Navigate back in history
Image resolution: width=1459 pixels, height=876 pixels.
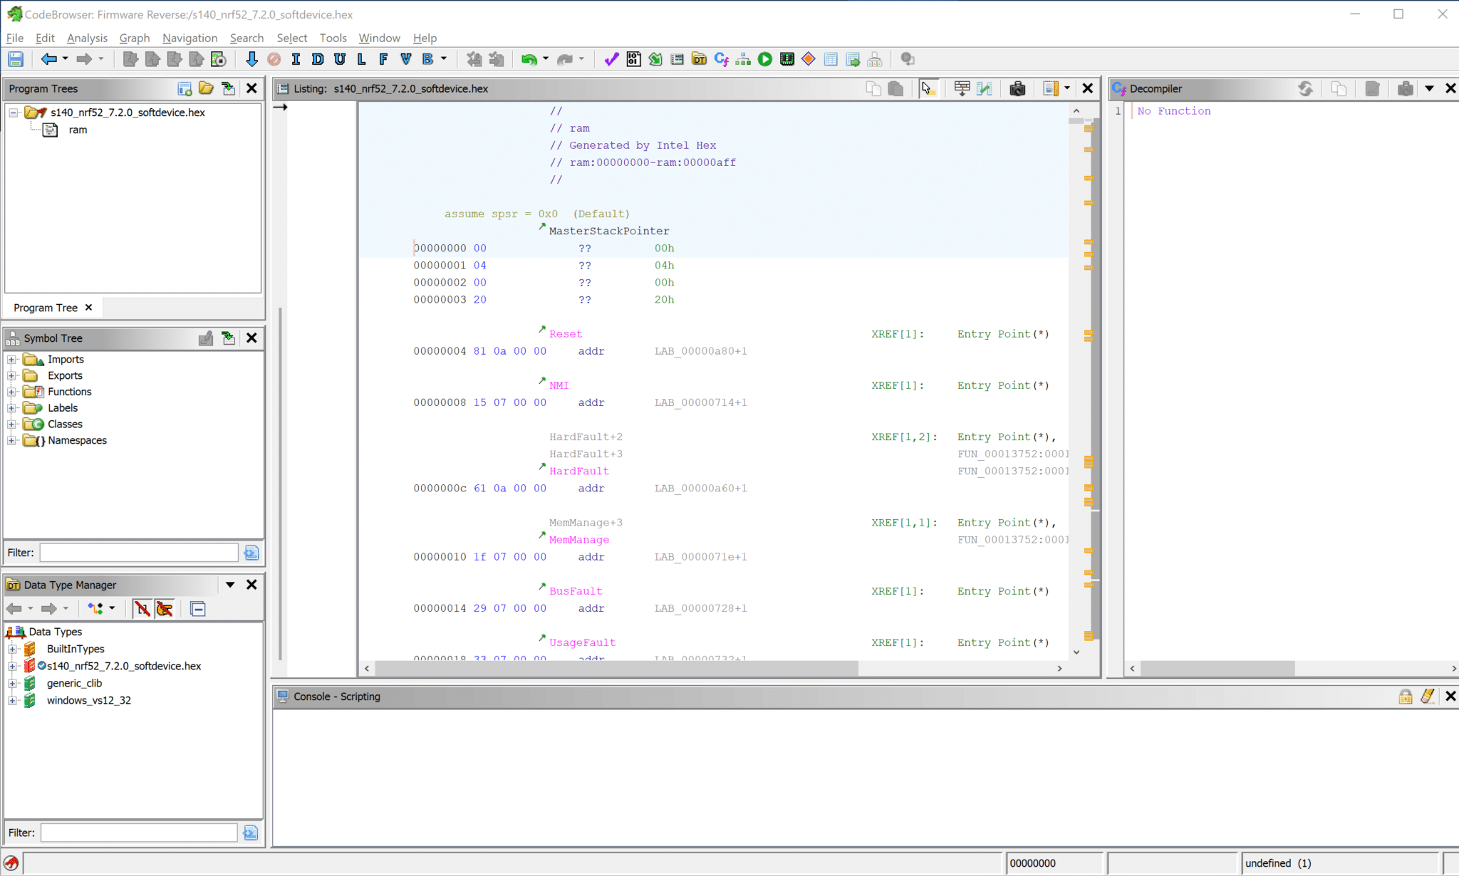point(51,59)
